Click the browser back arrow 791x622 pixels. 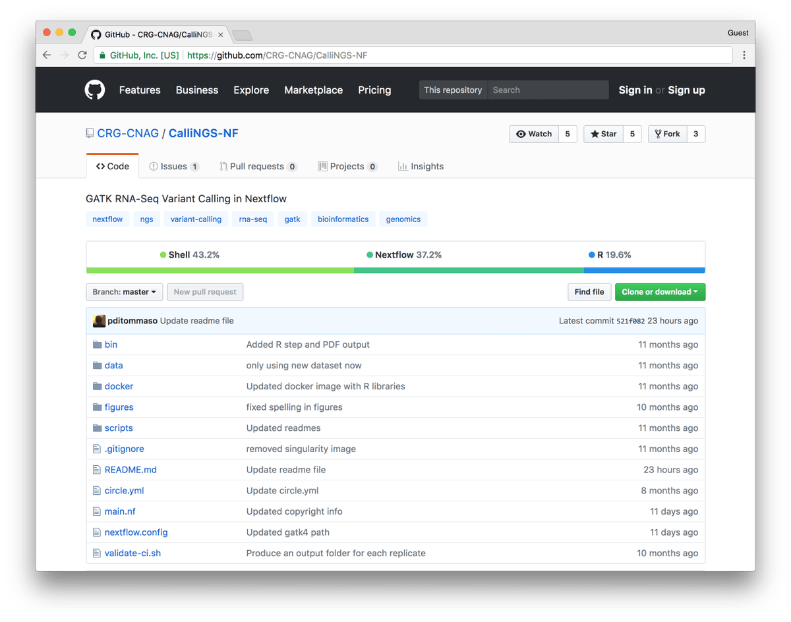point(46,55)
